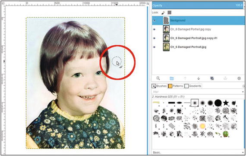
Task: Toggle visibility of 'Ch_6 Damaged Portrait.jpg' layer
Action: click(154, 47)
